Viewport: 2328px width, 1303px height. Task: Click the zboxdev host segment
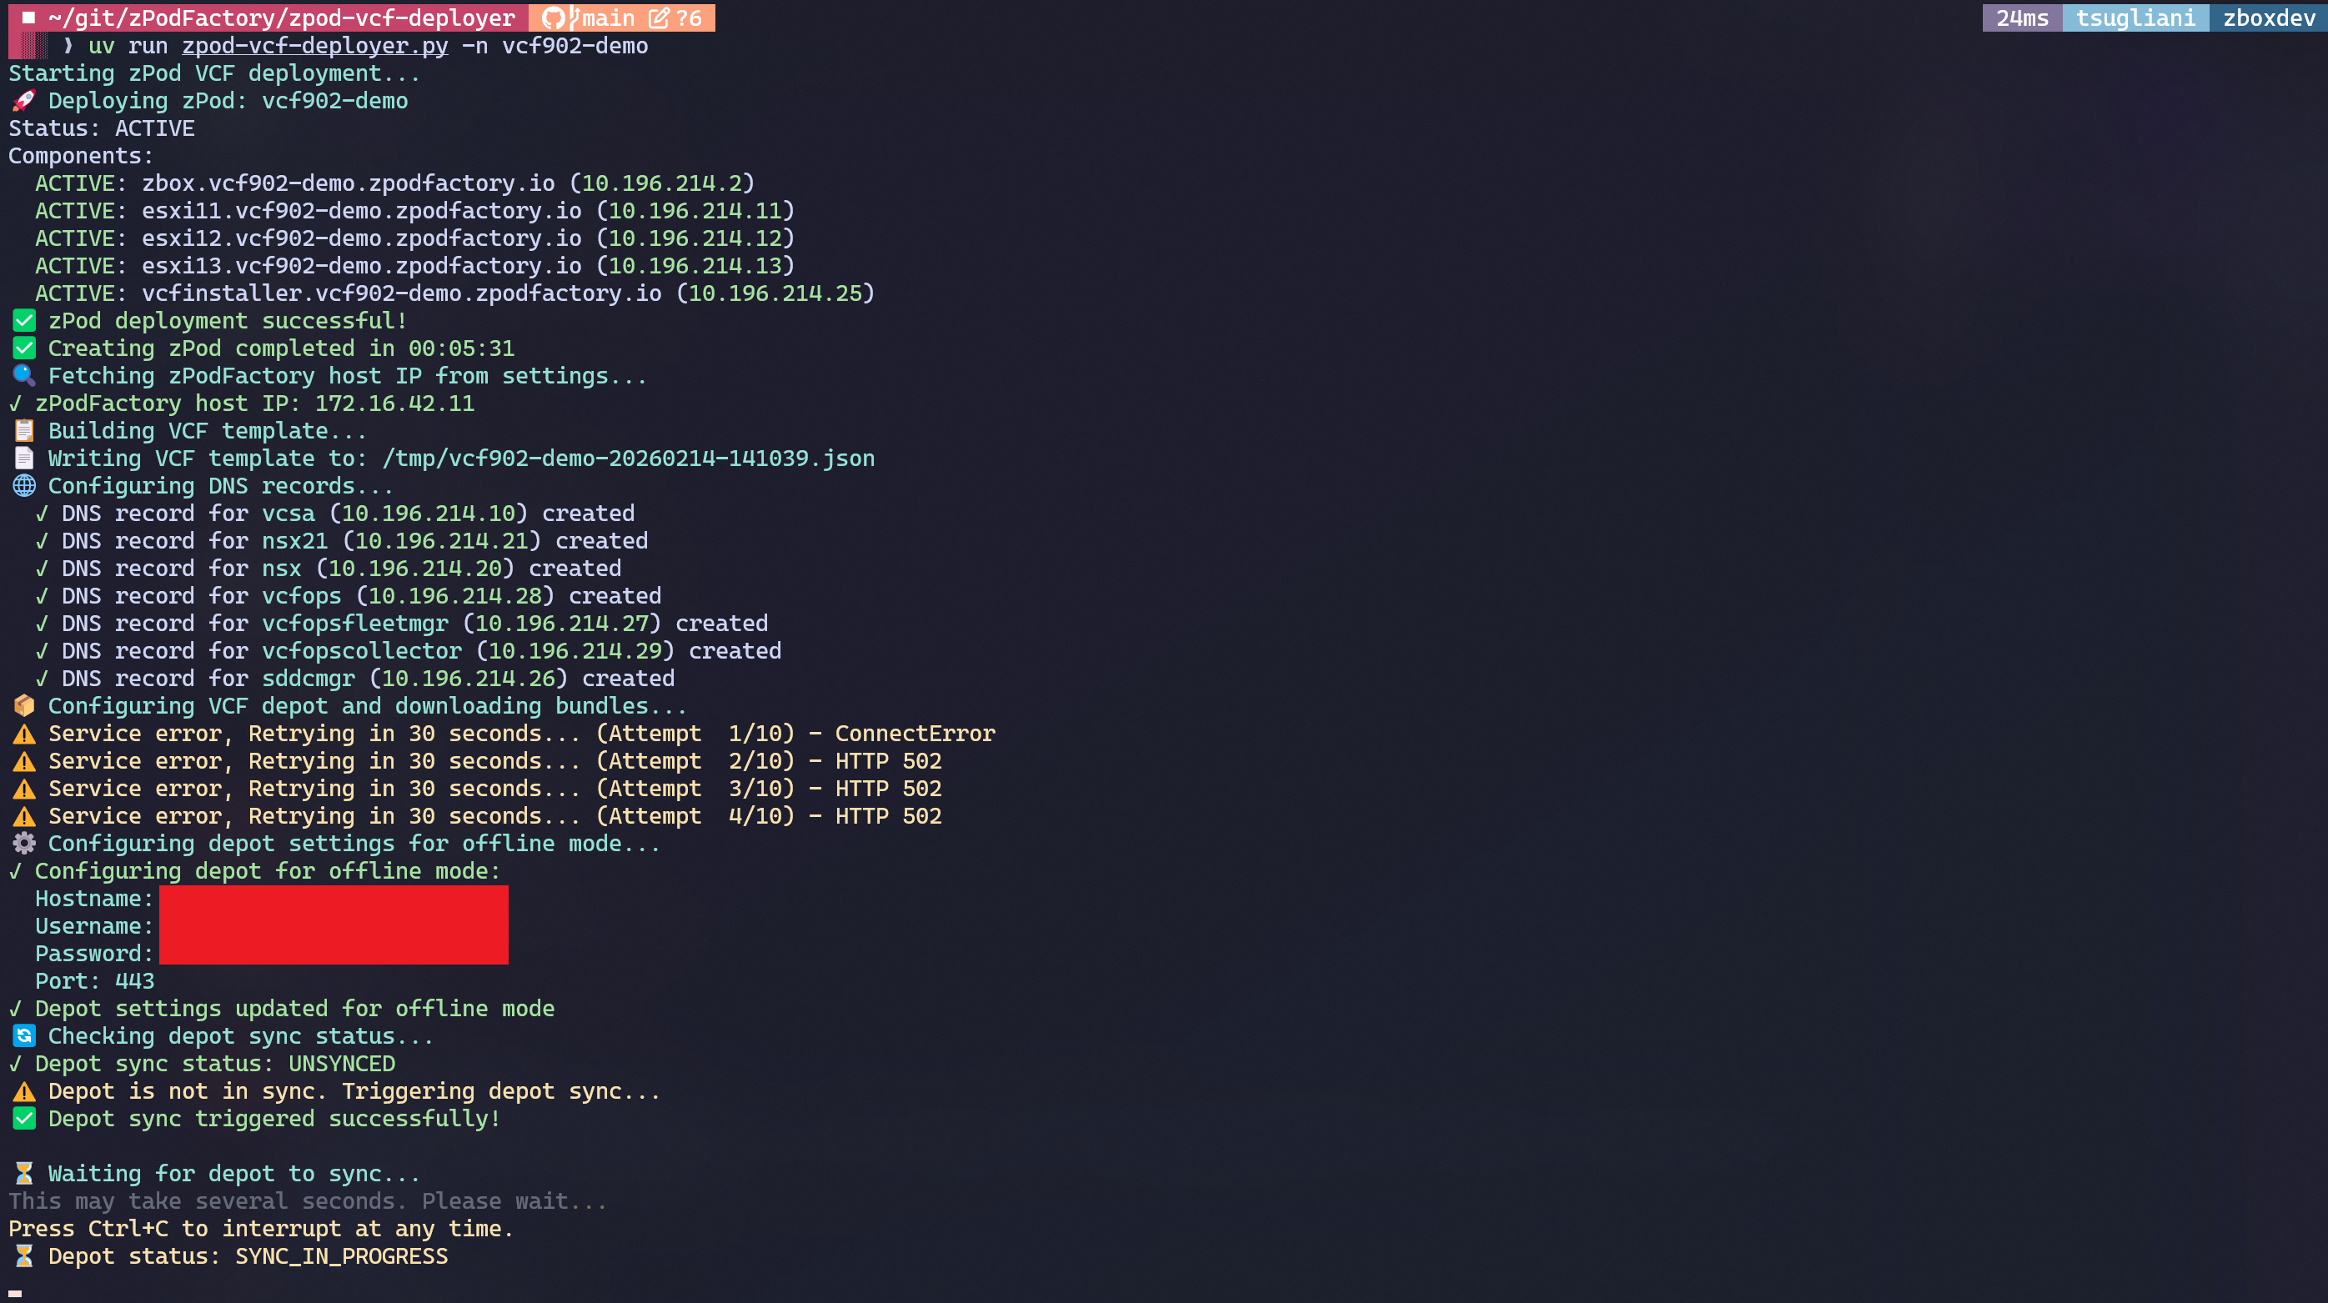(2268, 18)
